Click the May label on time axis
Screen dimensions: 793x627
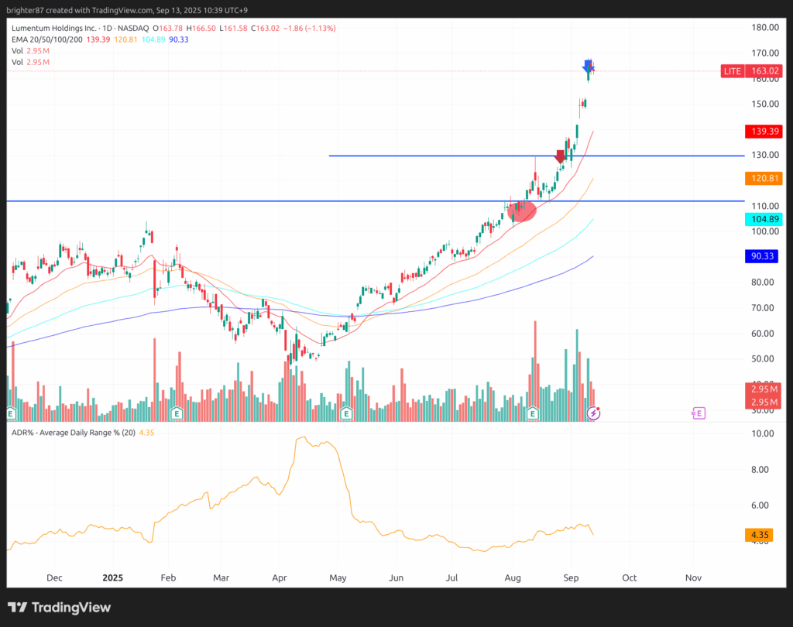coord(338,577)
